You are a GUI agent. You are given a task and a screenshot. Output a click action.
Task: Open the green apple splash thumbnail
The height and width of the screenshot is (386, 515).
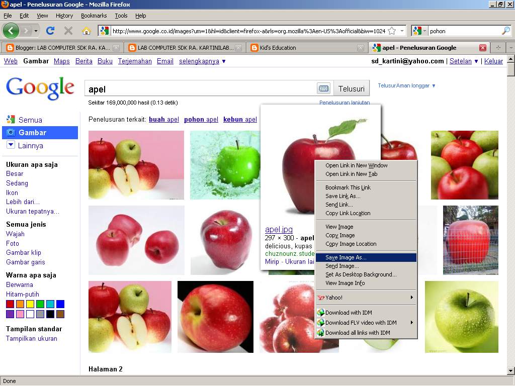[225, 165]
